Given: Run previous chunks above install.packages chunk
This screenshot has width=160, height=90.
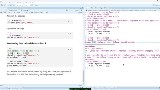Looking at the screenshot, I should 68,21.
